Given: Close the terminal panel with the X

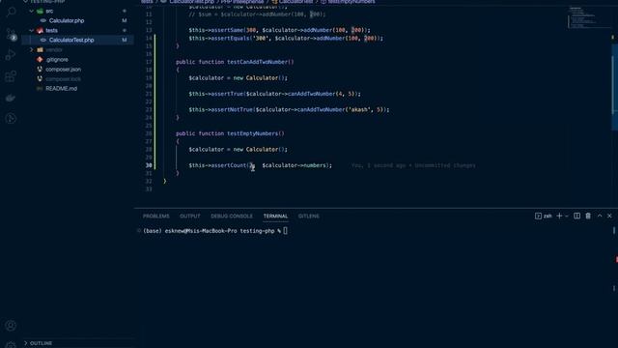Looking at the screenshot, I should coord(609,216).
